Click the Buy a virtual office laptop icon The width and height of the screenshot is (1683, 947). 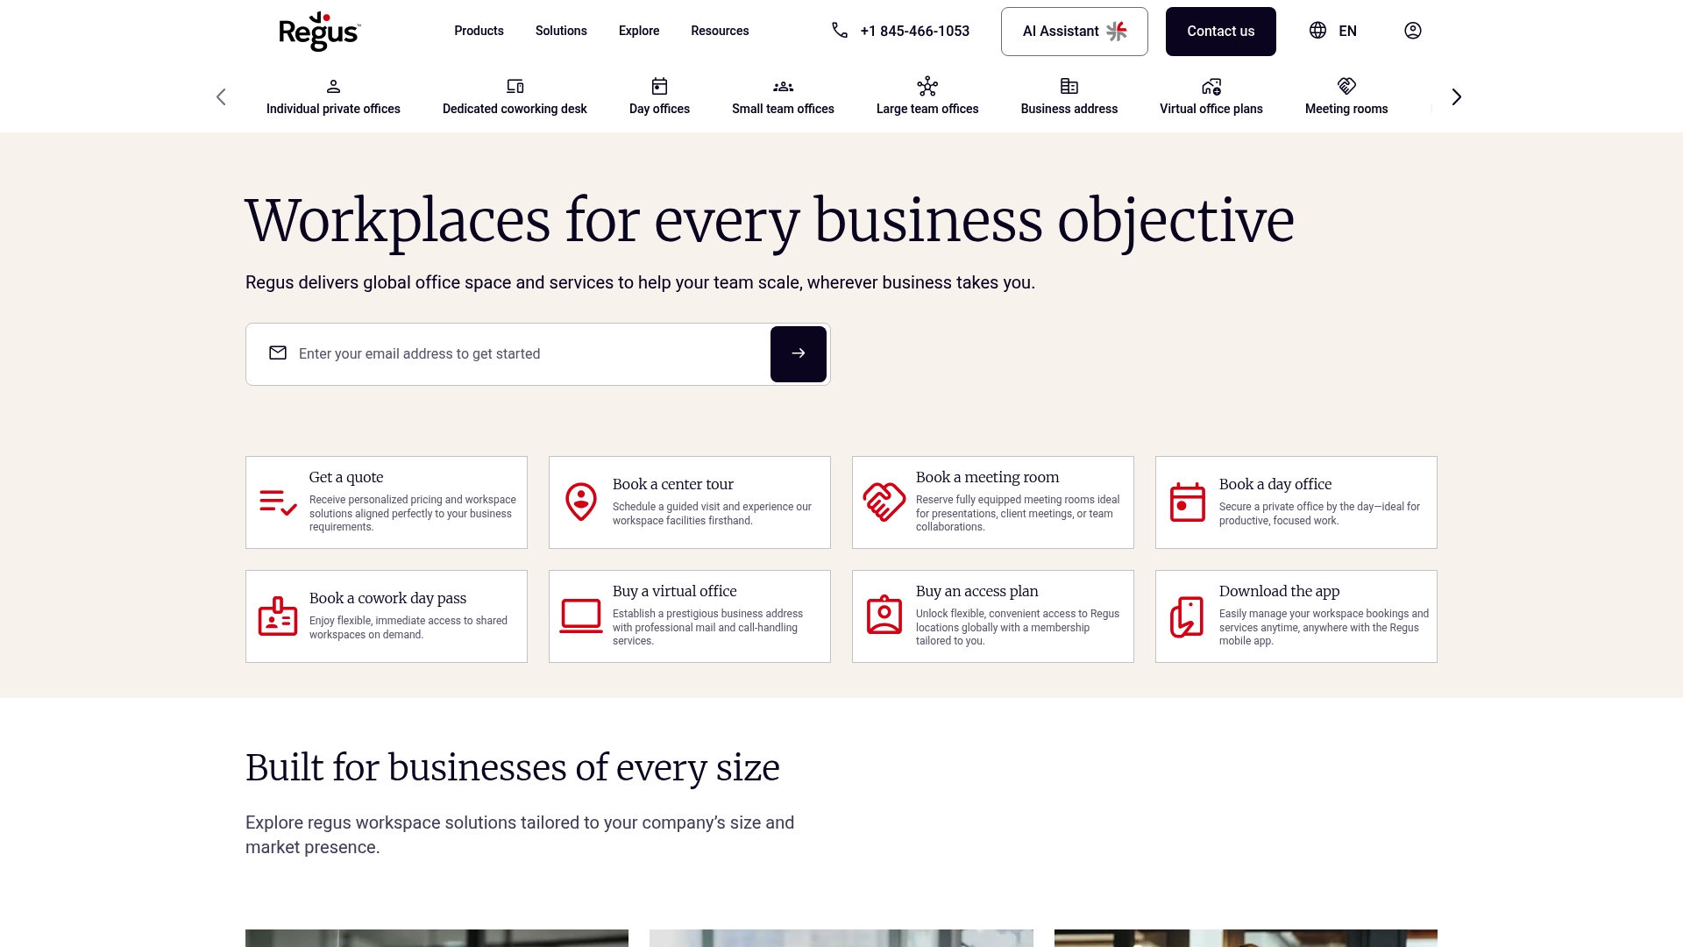click(x=581, y=616)
